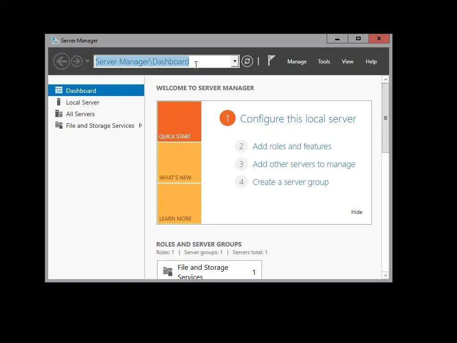Viewport: 457px width, 343px height.
Task: Click the Back navigation arrow
Action: (62, 61)
